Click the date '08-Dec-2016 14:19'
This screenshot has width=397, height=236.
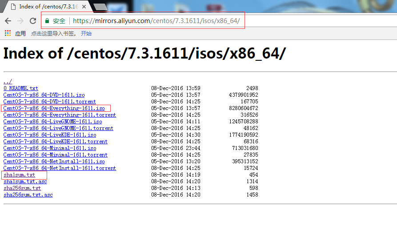pyautogui.click(x=176, y=175)
